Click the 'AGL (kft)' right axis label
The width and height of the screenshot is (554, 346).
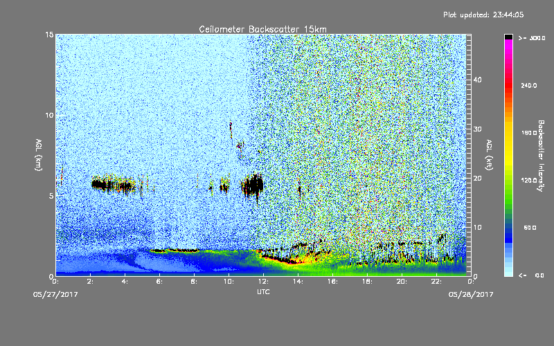coord(489,155)
